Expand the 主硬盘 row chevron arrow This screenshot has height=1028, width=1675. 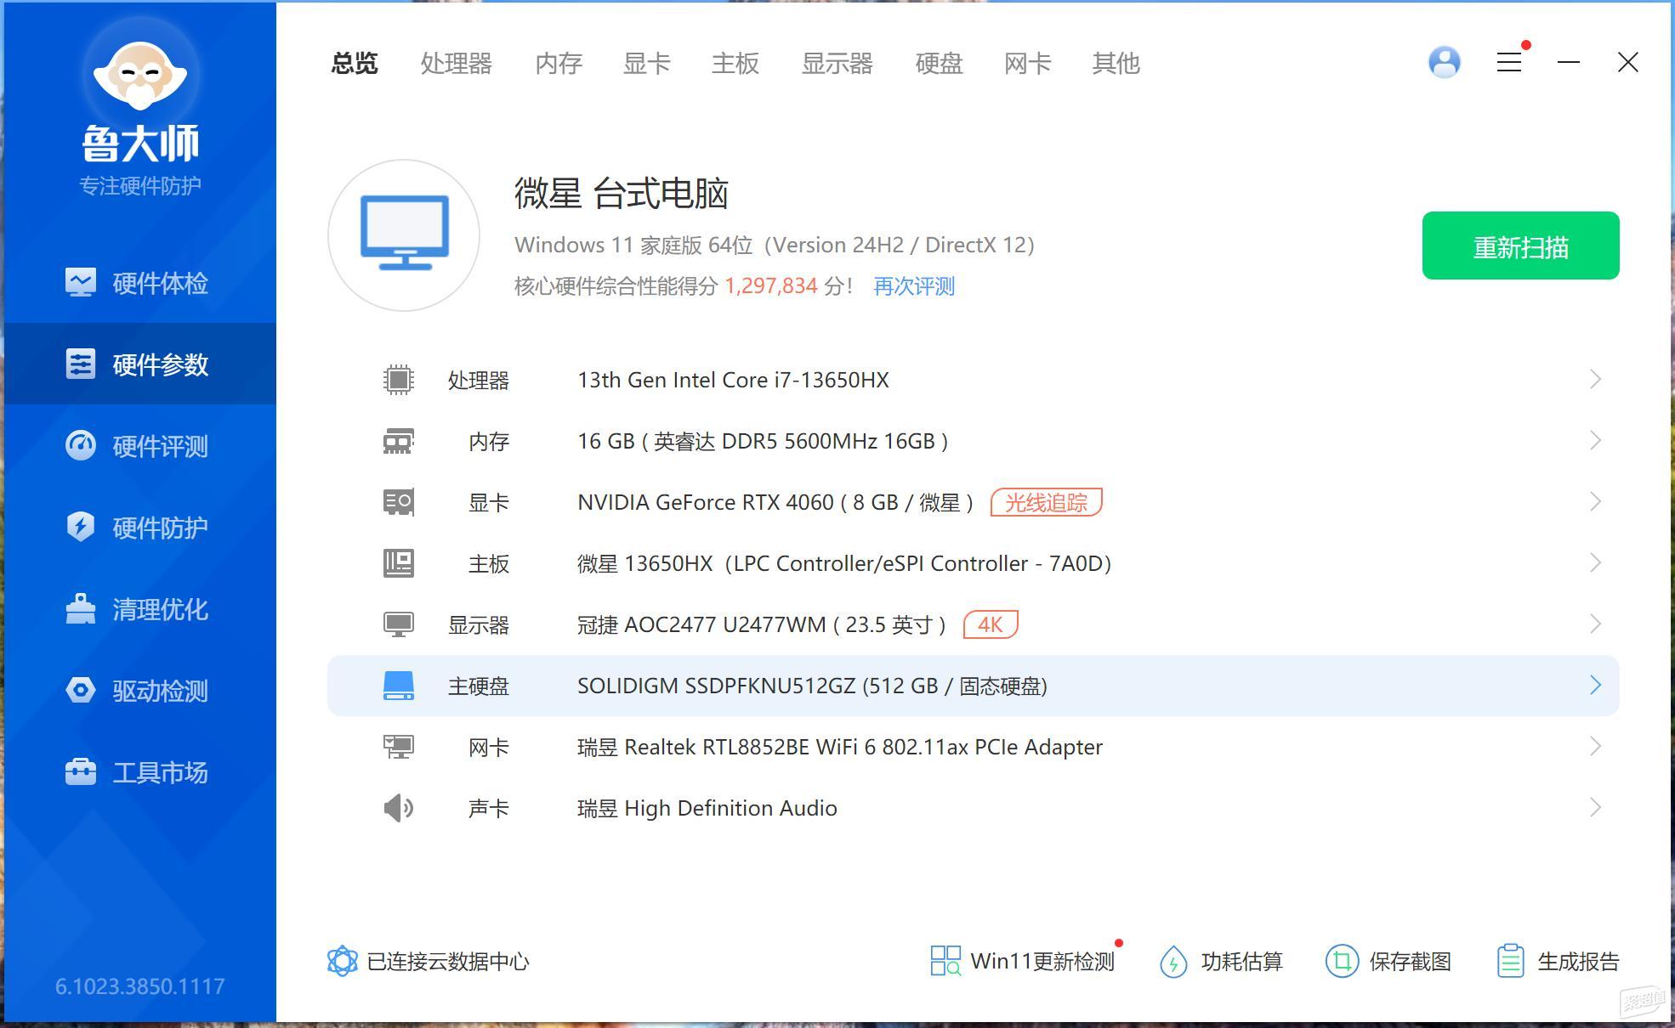[1595, 685]
